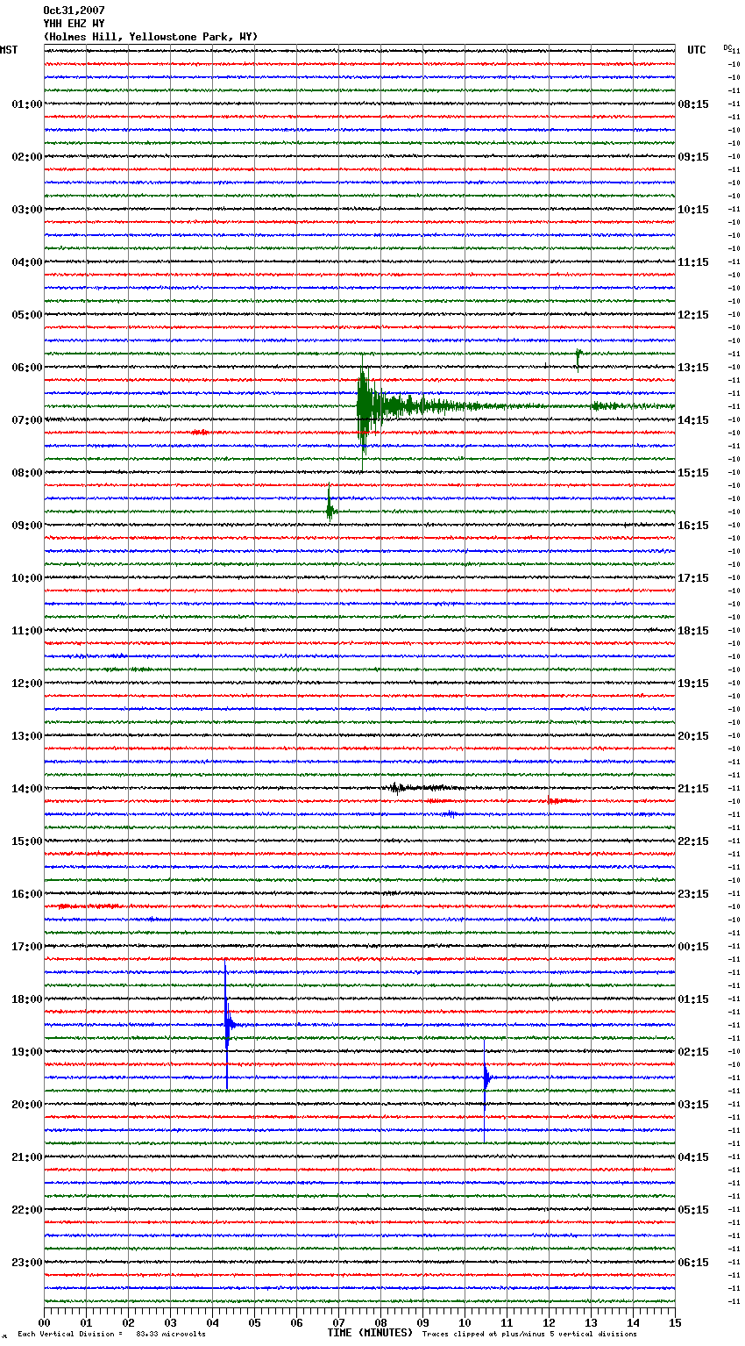
Task: Select the "04:00" MST row label
Action: coord(27,262)
